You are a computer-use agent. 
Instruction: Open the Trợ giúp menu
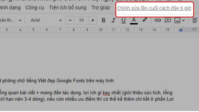pyautogui.click(x=101, y=8)
